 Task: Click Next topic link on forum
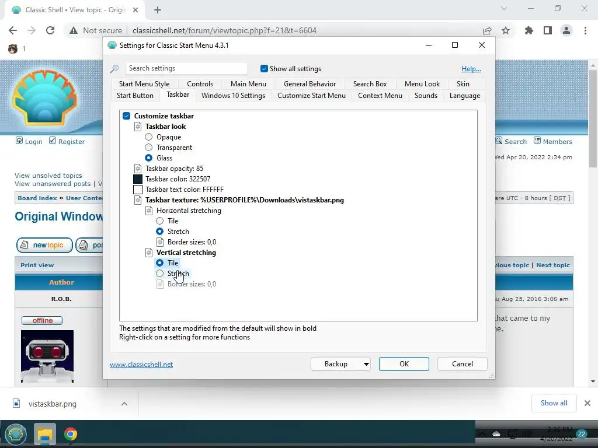pos(552,265)
